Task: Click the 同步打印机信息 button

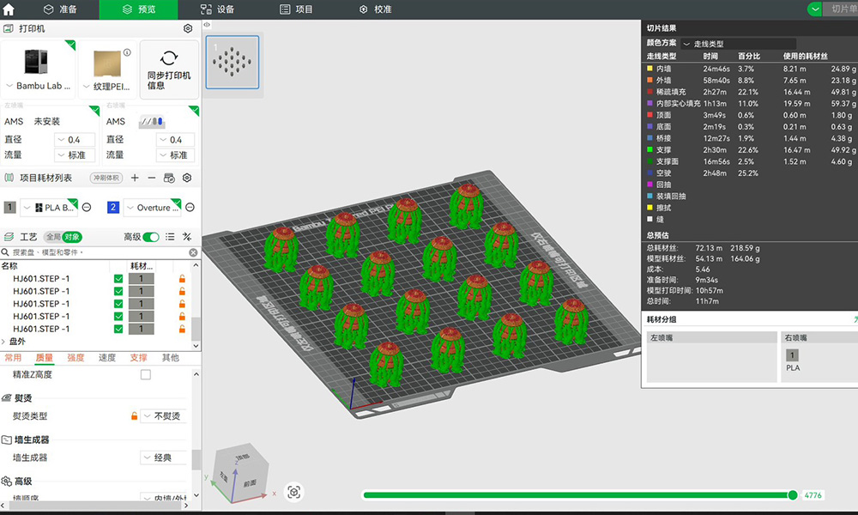Action: click(168, 70)
